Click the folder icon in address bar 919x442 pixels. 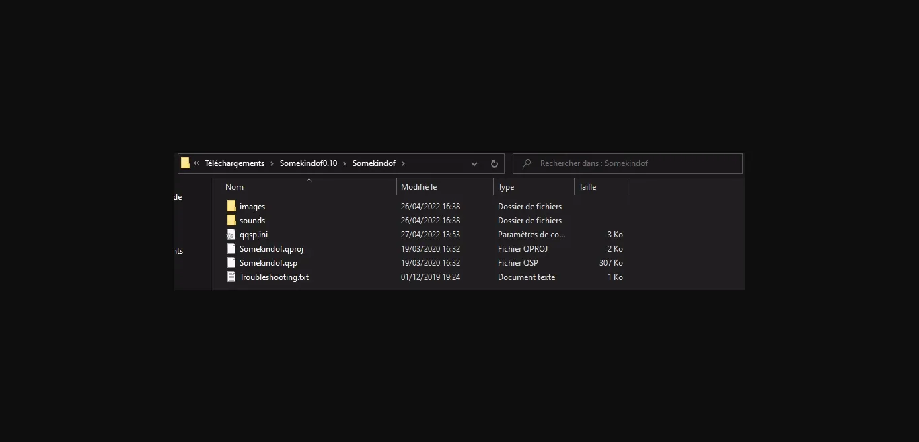pyautogui.click(x=185, y=163)
